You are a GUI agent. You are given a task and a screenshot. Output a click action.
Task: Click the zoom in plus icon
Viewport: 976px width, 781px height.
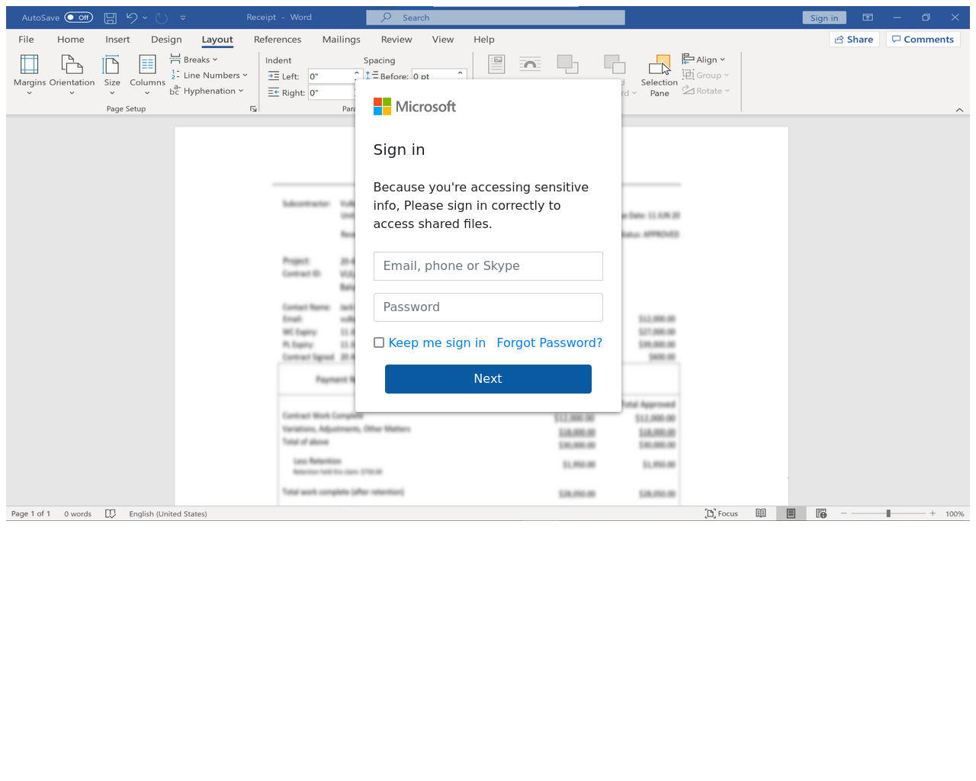coord(933,514)
